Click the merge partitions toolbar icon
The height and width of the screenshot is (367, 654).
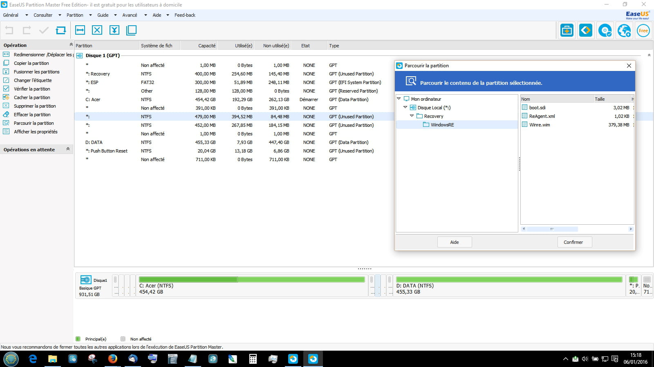click(114, 30)
